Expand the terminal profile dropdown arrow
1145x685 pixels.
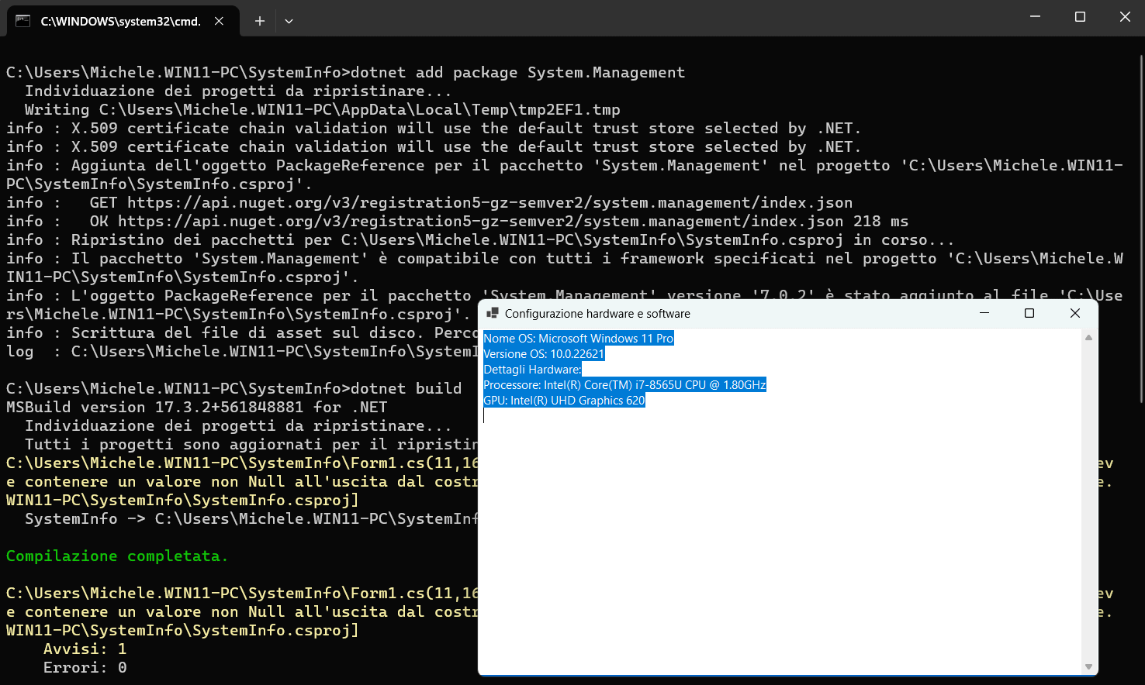(289, 21)
